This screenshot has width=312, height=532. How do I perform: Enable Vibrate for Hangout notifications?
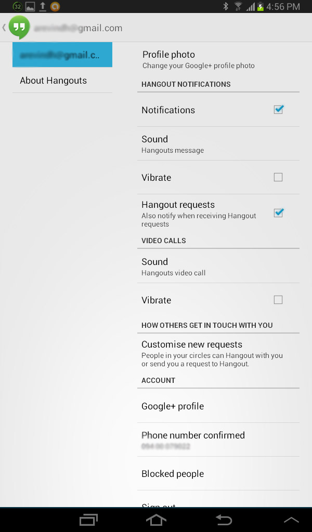pyautogui.click(x=278, y=177)
